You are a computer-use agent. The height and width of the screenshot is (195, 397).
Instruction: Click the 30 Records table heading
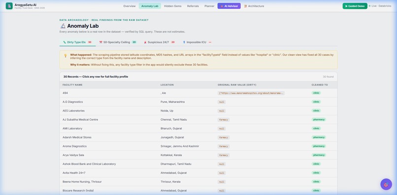coord(96,77)
